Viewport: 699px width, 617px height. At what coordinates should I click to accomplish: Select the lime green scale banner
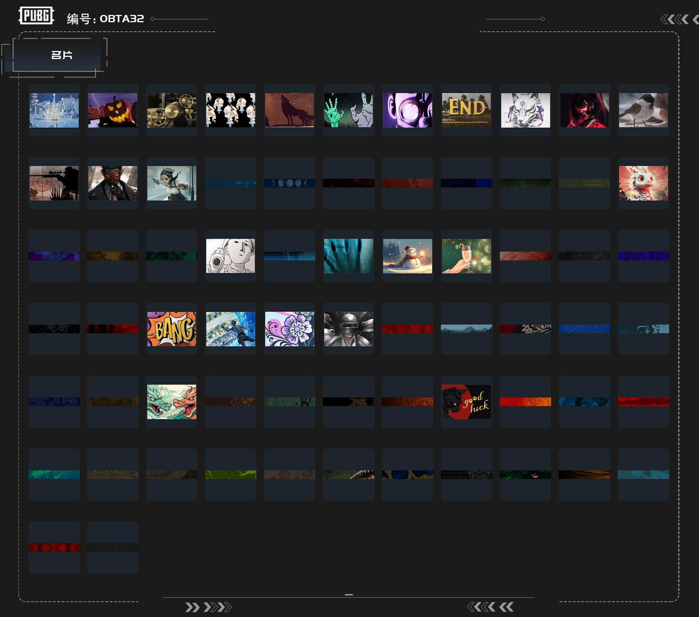pyautogui.click(x=231, y=475)
